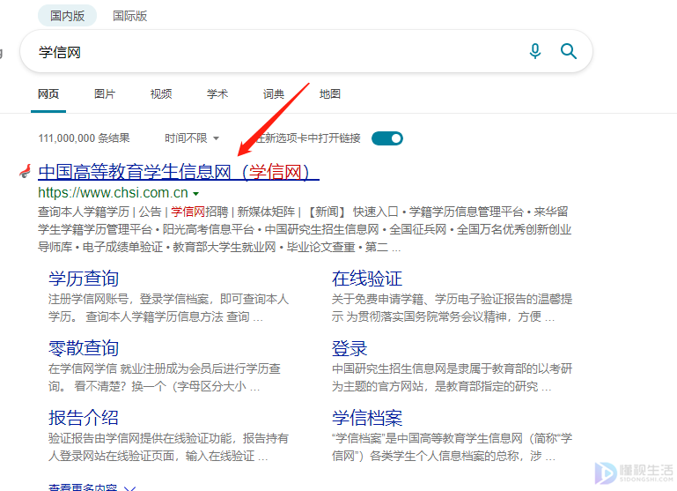Open the 时间不限 time filter dropdown
Image resolution: width=677 pixels, height=491 pixels.
tap(192, 138)
